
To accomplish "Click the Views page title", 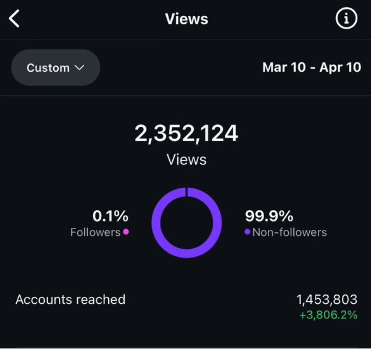I will (187, 19).
